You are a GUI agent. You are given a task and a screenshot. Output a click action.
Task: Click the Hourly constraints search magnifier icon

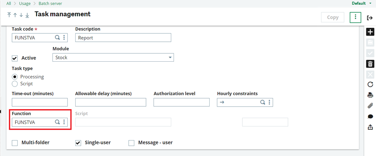(263, 102)
